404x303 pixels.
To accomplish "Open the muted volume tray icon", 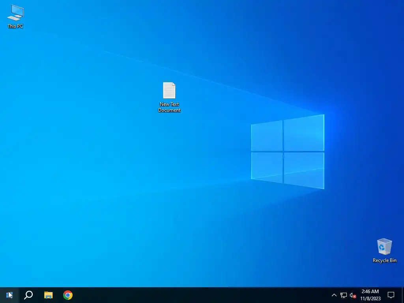I will pos(353,295).
